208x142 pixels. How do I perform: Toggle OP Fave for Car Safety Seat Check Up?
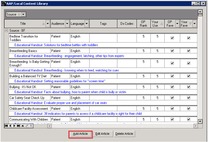click(172, 98)
